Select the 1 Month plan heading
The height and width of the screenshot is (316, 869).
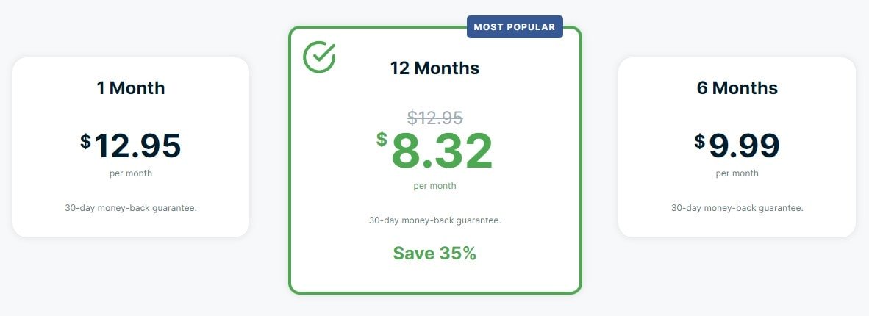[x=131, y=88]
